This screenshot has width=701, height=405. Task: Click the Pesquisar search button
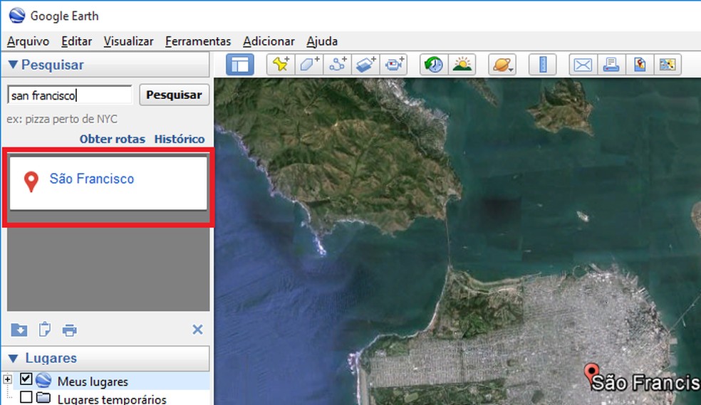174,95
